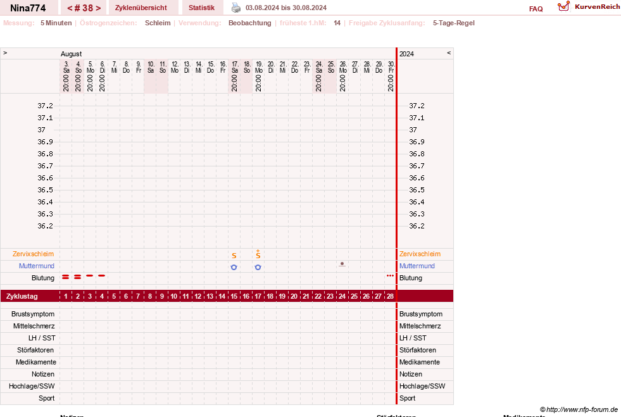Click the August month label

(72, 54)
